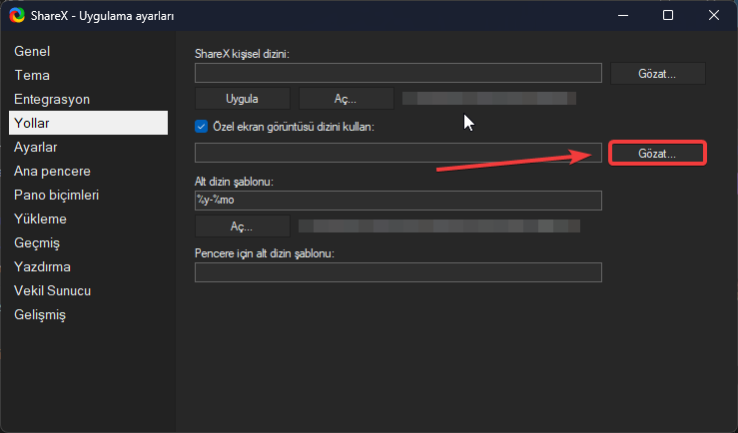738x433 pixels.
Task: Minimize the ShareX settings window
Action: 623,16
